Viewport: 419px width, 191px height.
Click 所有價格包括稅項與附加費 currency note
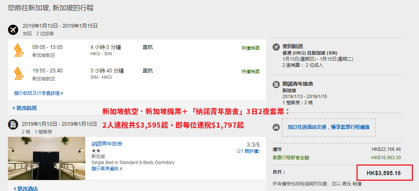click(317, 184)
